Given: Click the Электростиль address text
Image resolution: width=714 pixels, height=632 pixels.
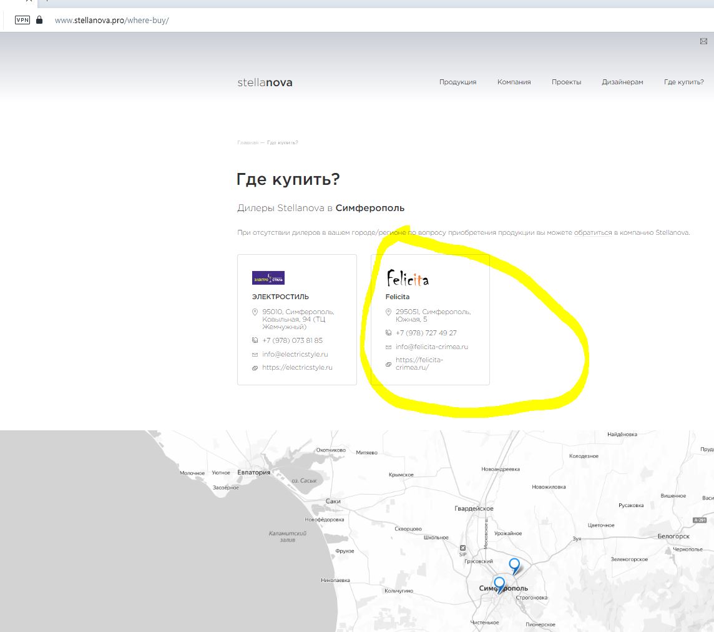Looking at the screenshot, I should (x=298, y=319).
